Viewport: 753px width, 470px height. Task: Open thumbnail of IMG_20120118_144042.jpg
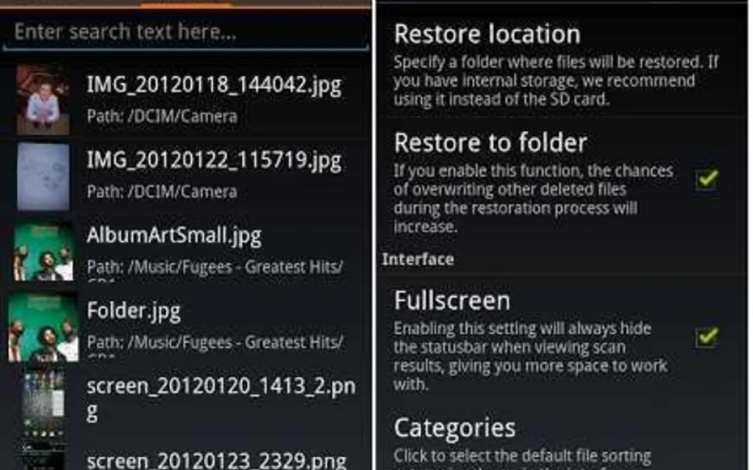[x=43, y=100]
